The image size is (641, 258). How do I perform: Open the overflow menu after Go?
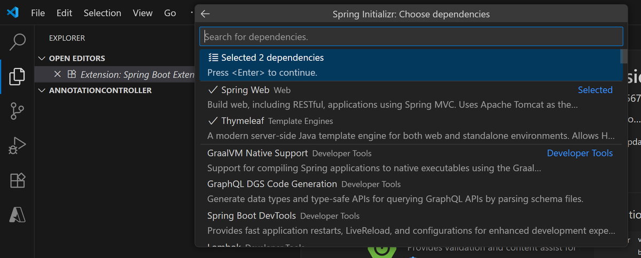(191, 13)
